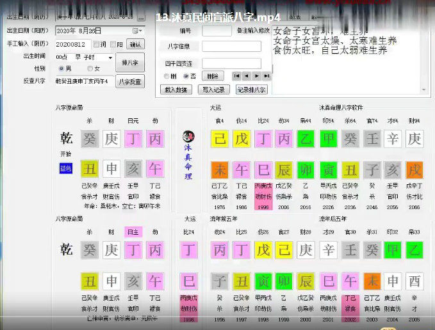Screen dimensions: 435x330
Task: Select the radio button left of 否
Action: (167, 76)
